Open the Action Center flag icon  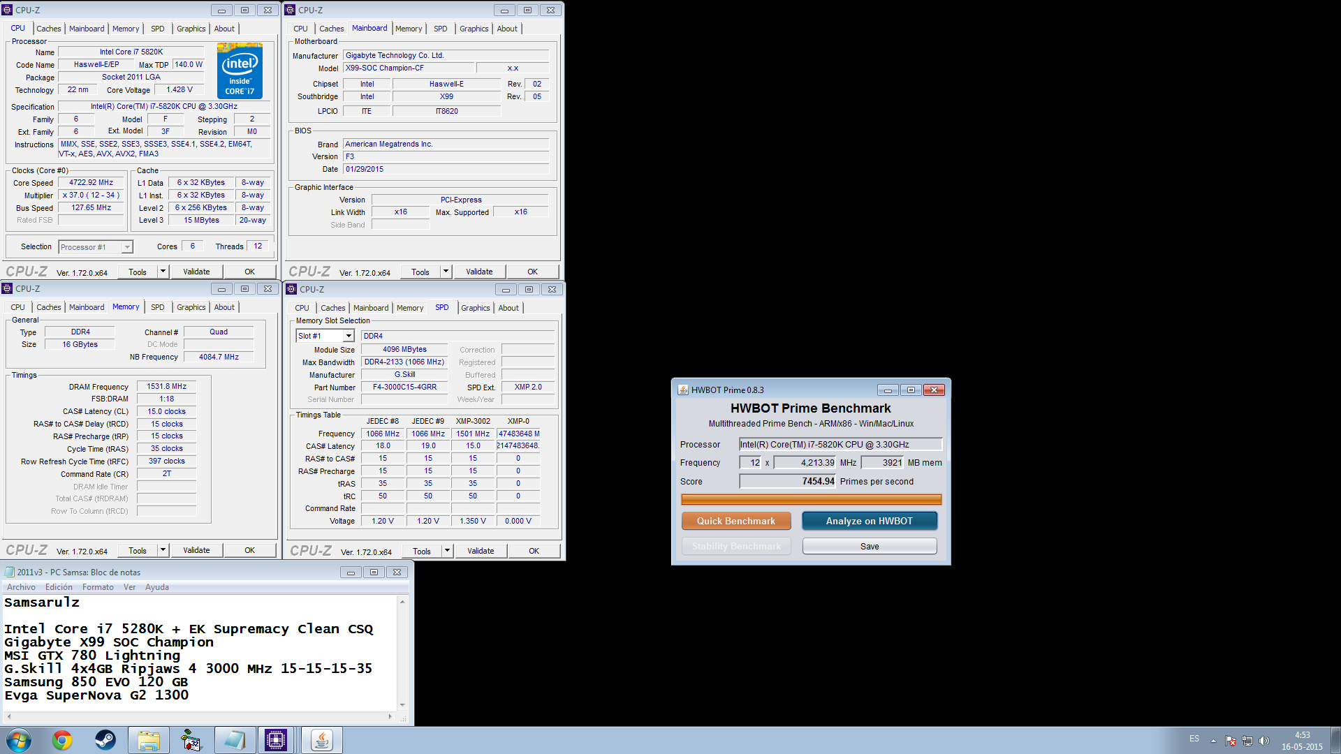[1231, 741]
